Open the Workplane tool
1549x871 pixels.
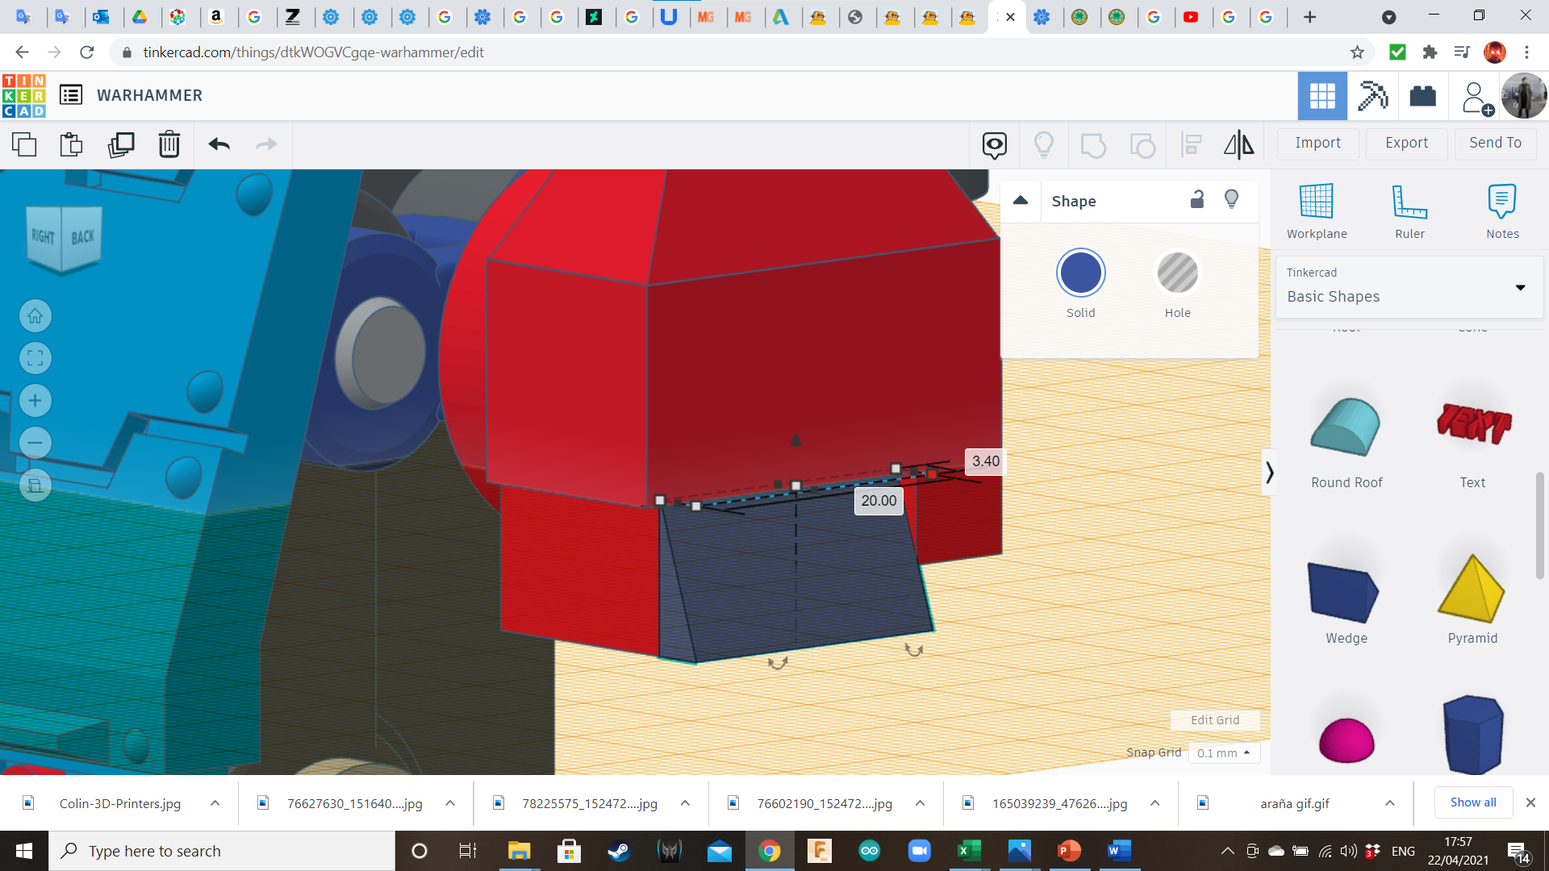point(1317,210)
